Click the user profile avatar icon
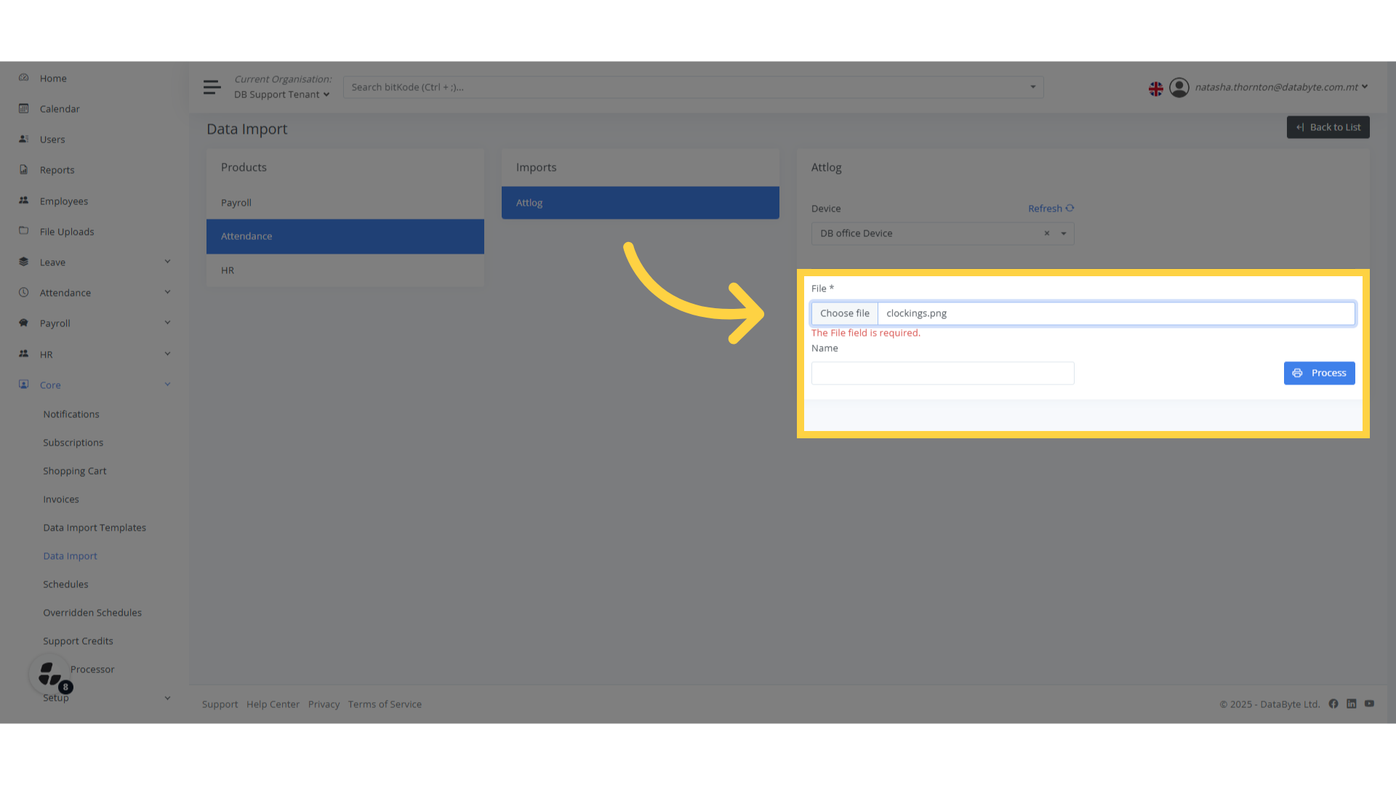The image size is (1396, 785). [x=1179, y=87]
